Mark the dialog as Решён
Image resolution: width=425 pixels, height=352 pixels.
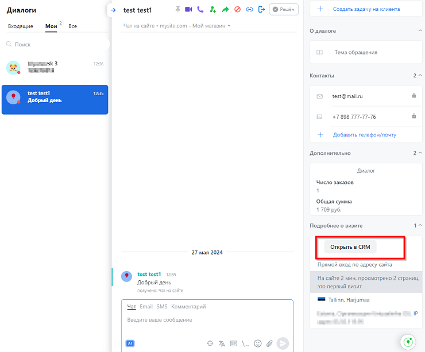coord(284,10)
